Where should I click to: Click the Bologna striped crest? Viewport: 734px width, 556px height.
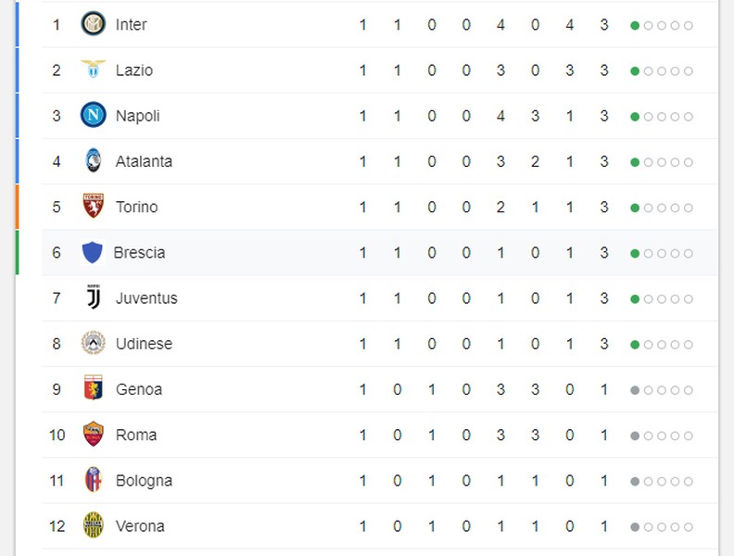tap(94, 479)
